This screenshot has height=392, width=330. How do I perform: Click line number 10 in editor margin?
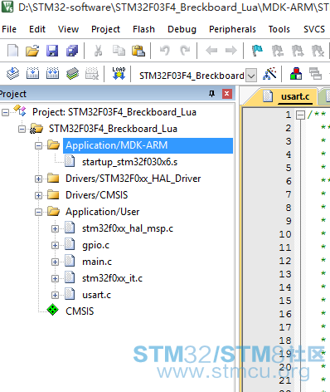(285, 234)
